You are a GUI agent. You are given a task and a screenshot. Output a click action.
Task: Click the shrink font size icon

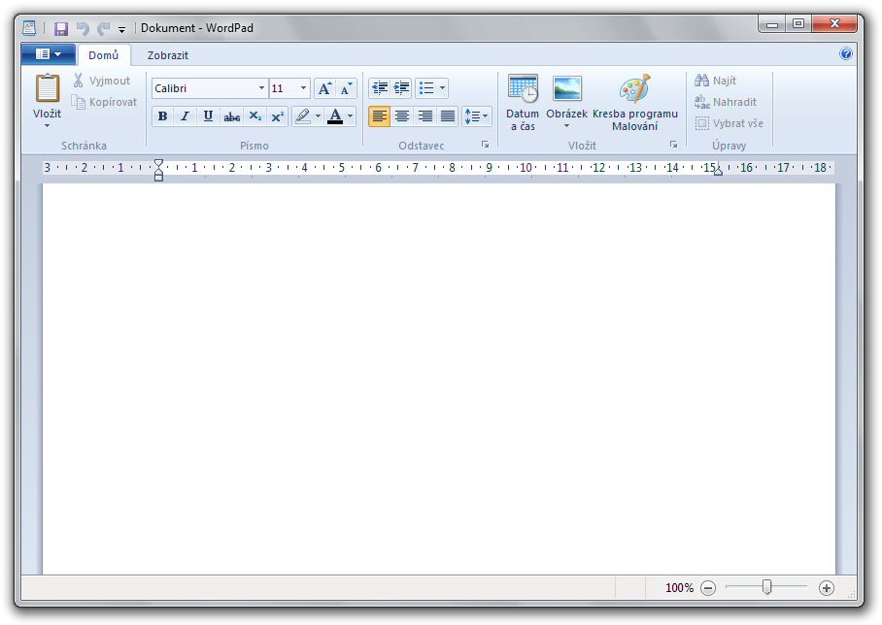coord(347,88)
